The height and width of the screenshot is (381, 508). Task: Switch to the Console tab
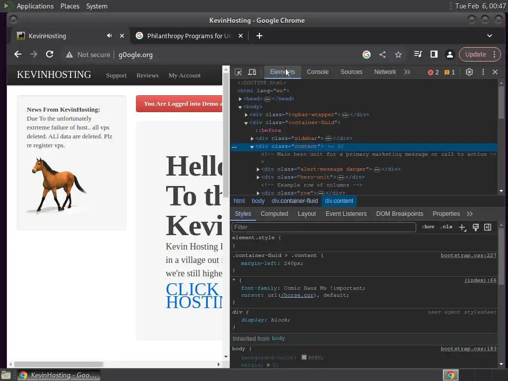(x=317, y=72)
